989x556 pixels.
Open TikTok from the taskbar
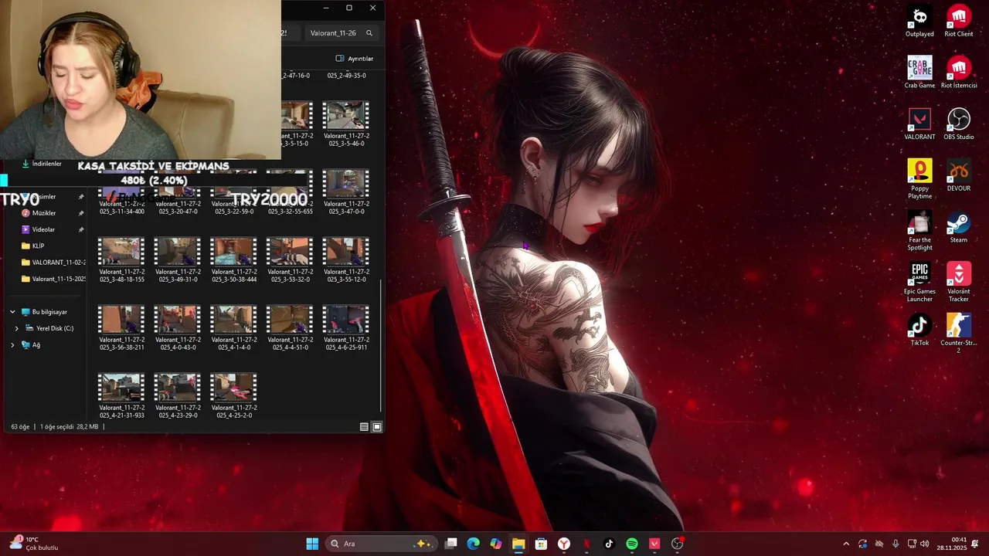point(609,544)
